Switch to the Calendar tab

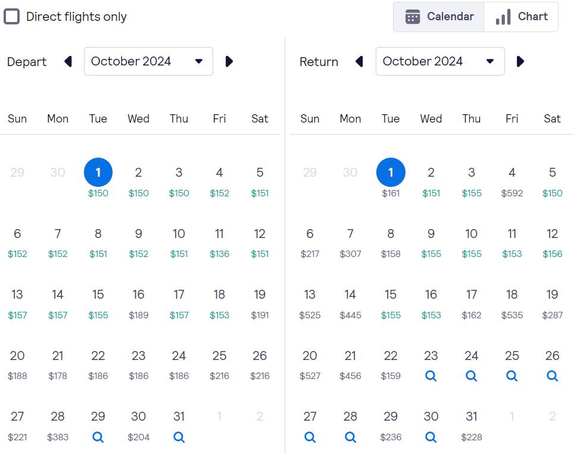(438, 16)
